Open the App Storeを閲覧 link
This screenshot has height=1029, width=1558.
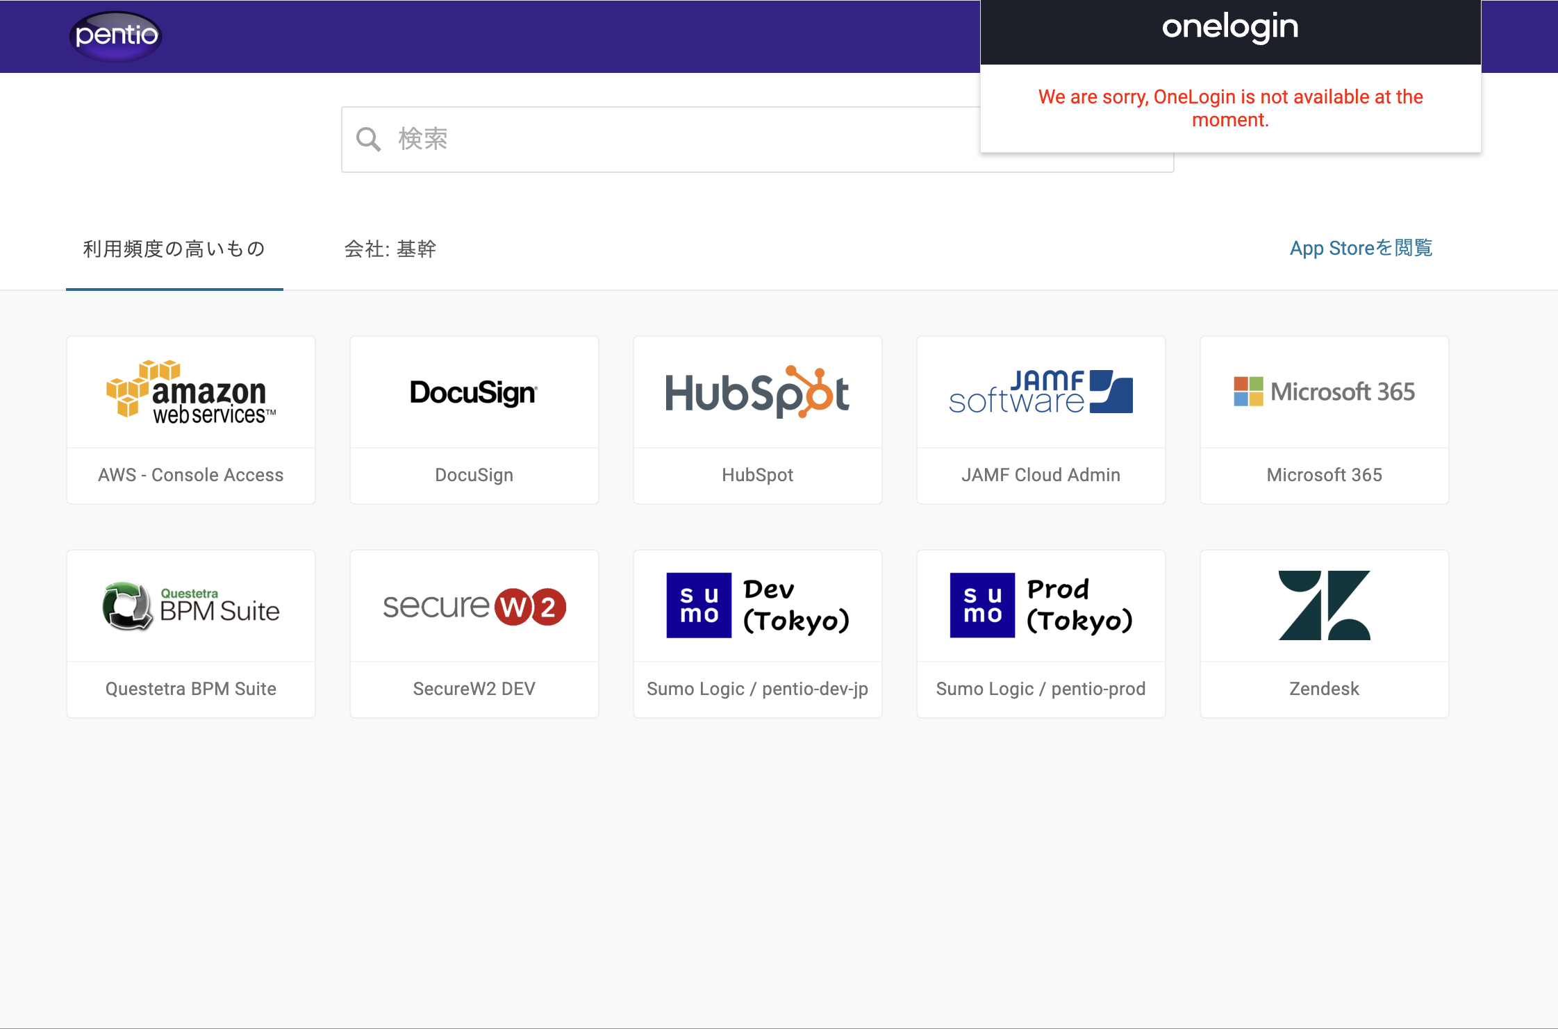(x=1361, y=248)
